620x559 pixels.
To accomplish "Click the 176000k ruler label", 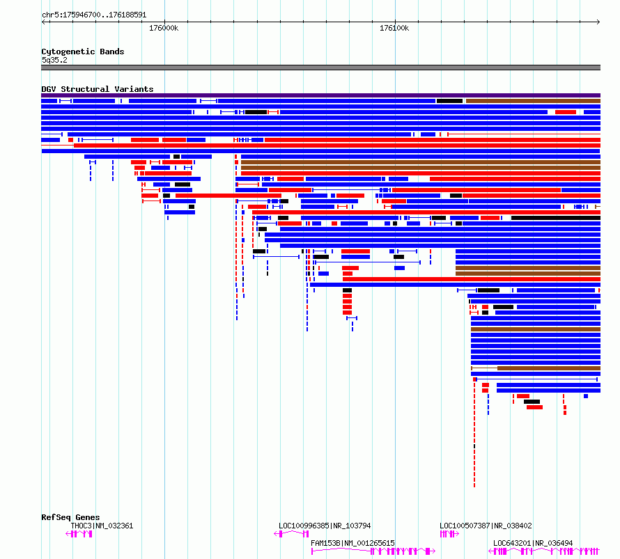I will click(164, 28).
